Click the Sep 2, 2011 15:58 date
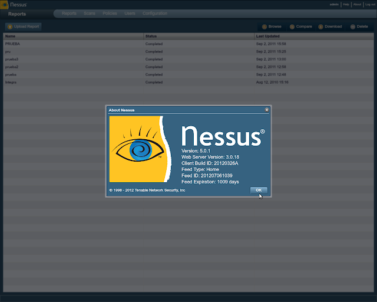The width and height of the screenshot is (377, 302). (x=271, y=44)
